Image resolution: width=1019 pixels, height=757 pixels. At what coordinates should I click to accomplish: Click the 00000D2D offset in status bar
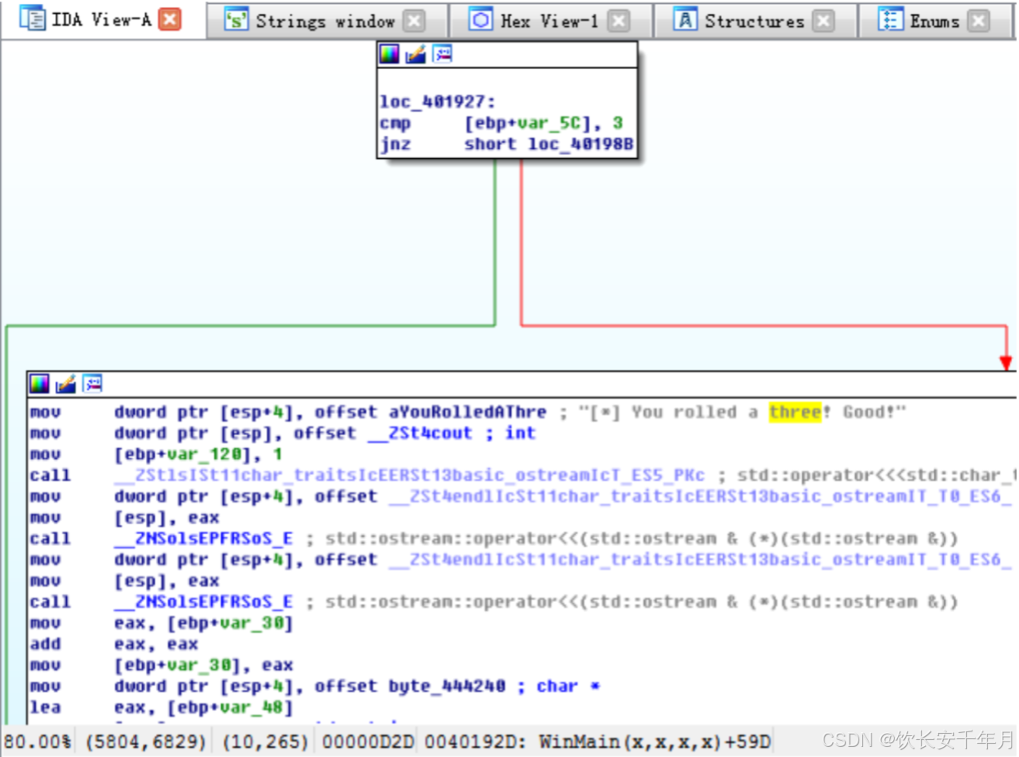click(x=368, y=741)
